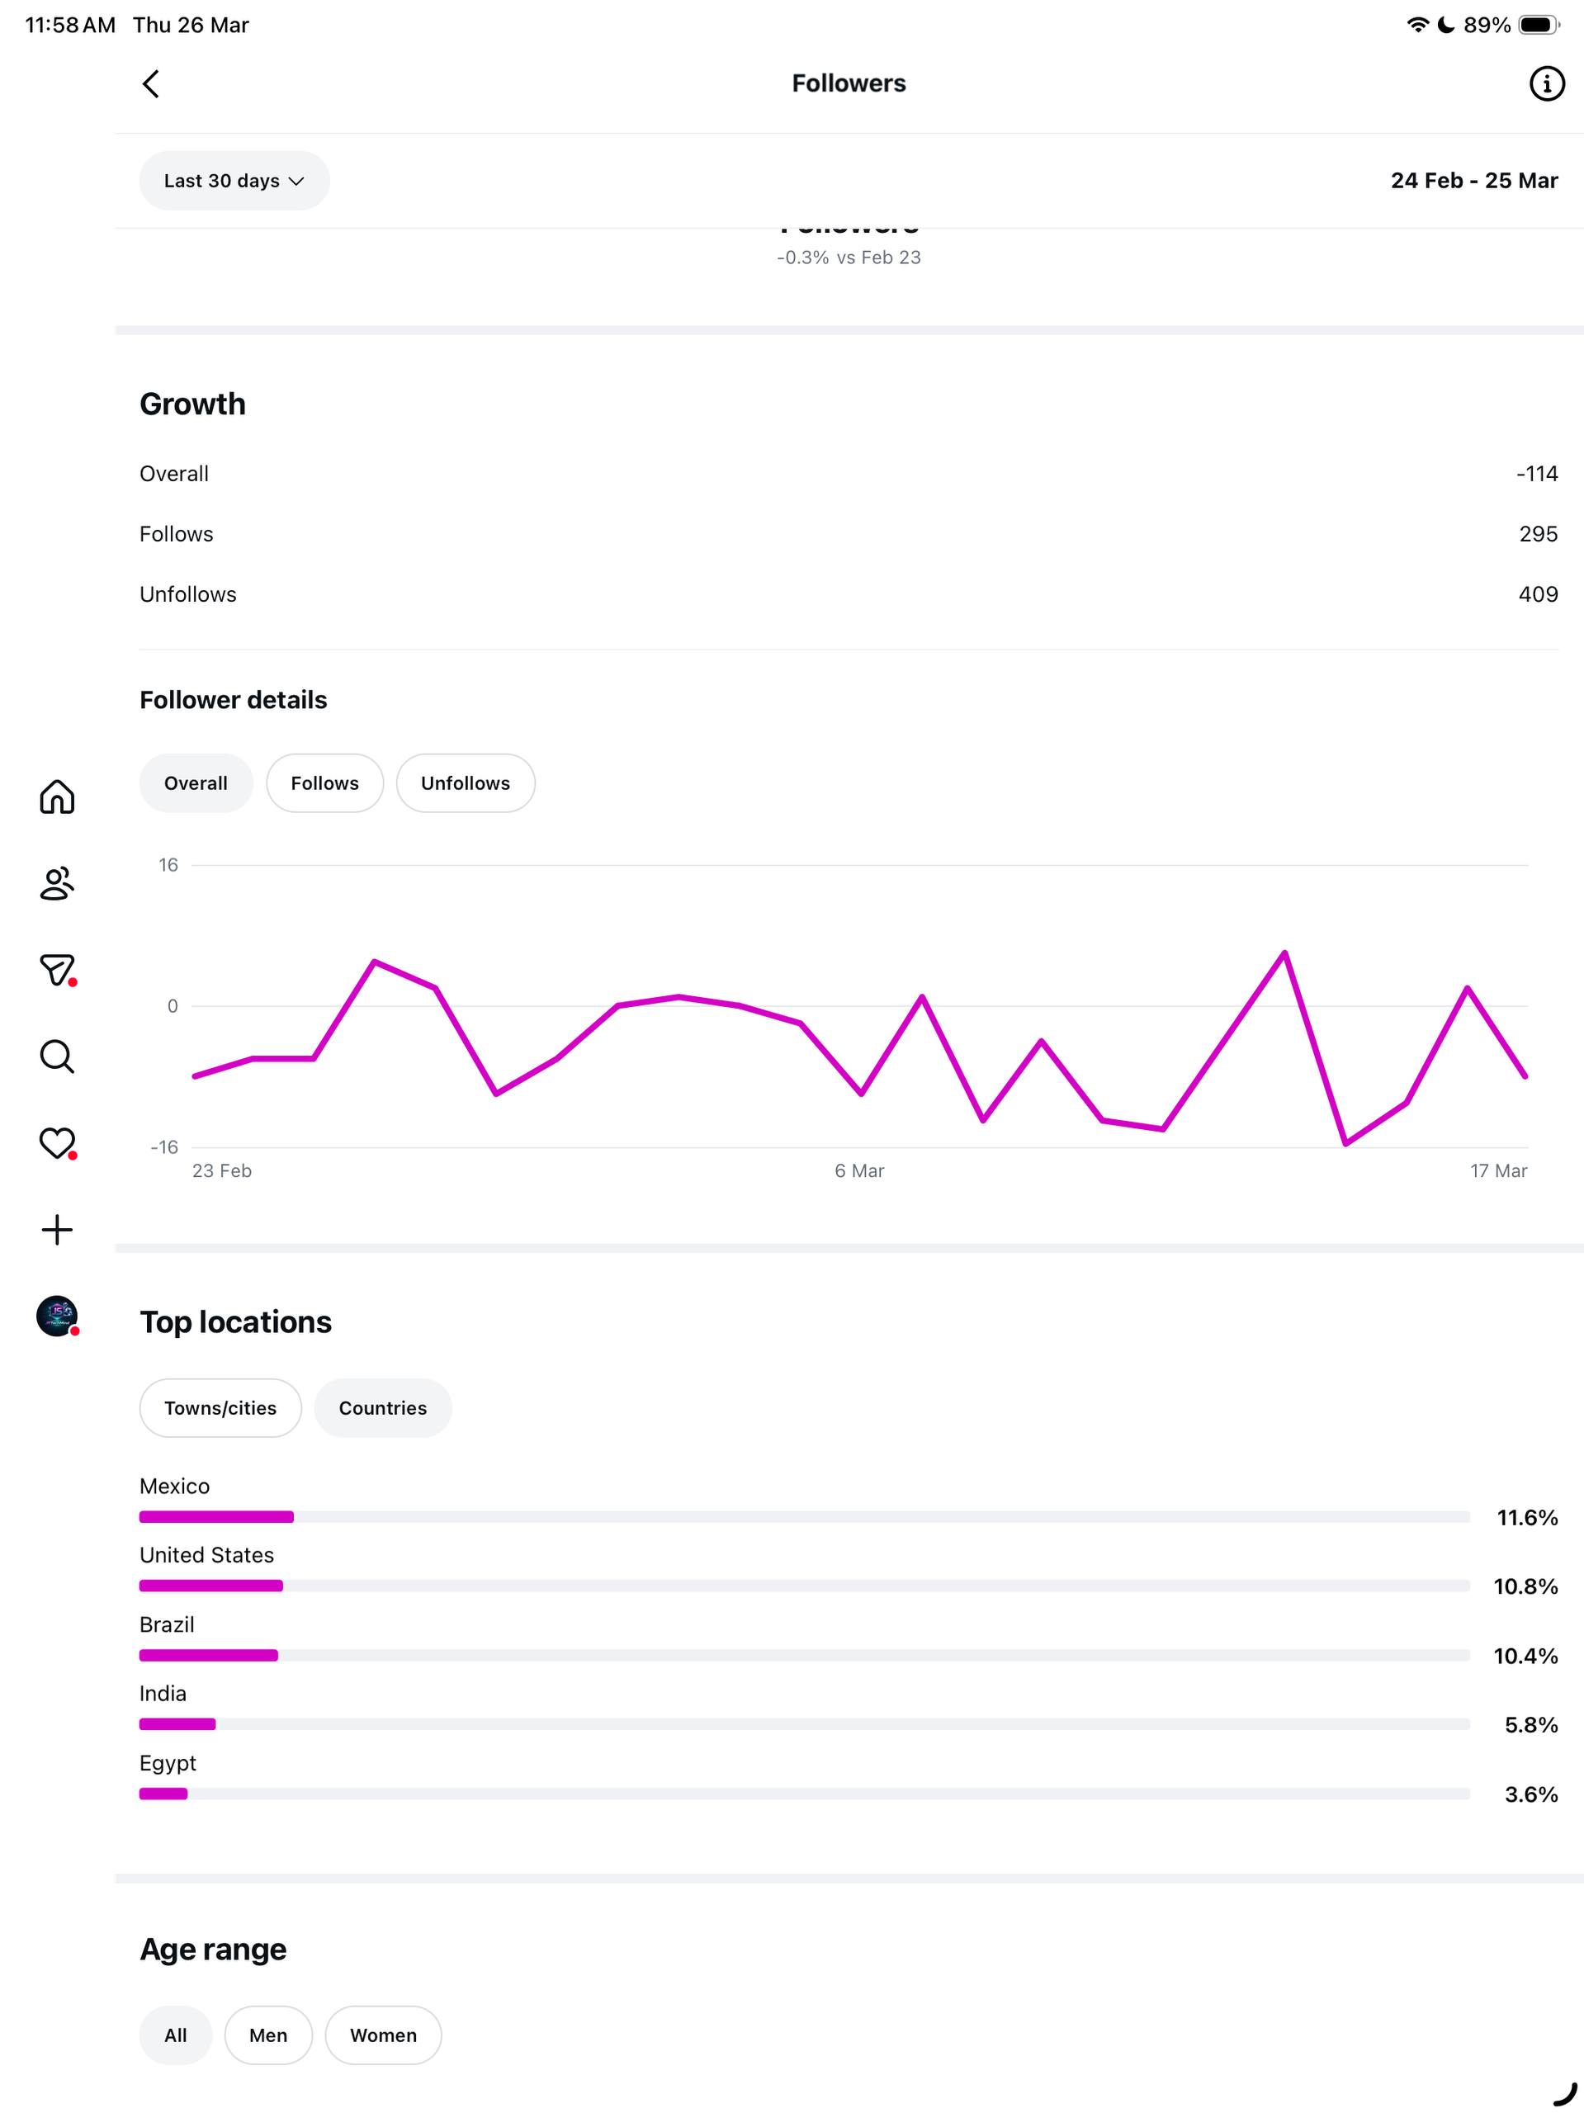Open the friends icon in the sidebar
This screenshot has height=2113, width=1584.
(57, 884)
